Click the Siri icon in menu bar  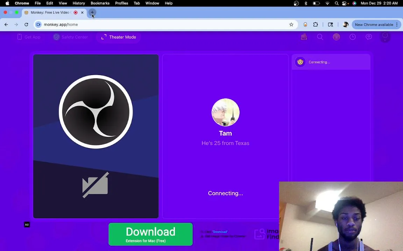click(354, 3)
